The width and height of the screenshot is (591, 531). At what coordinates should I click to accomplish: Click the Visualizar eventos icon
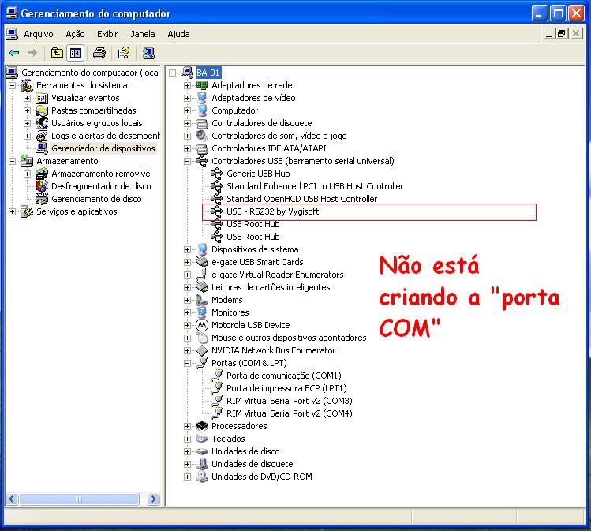[42, 98]
